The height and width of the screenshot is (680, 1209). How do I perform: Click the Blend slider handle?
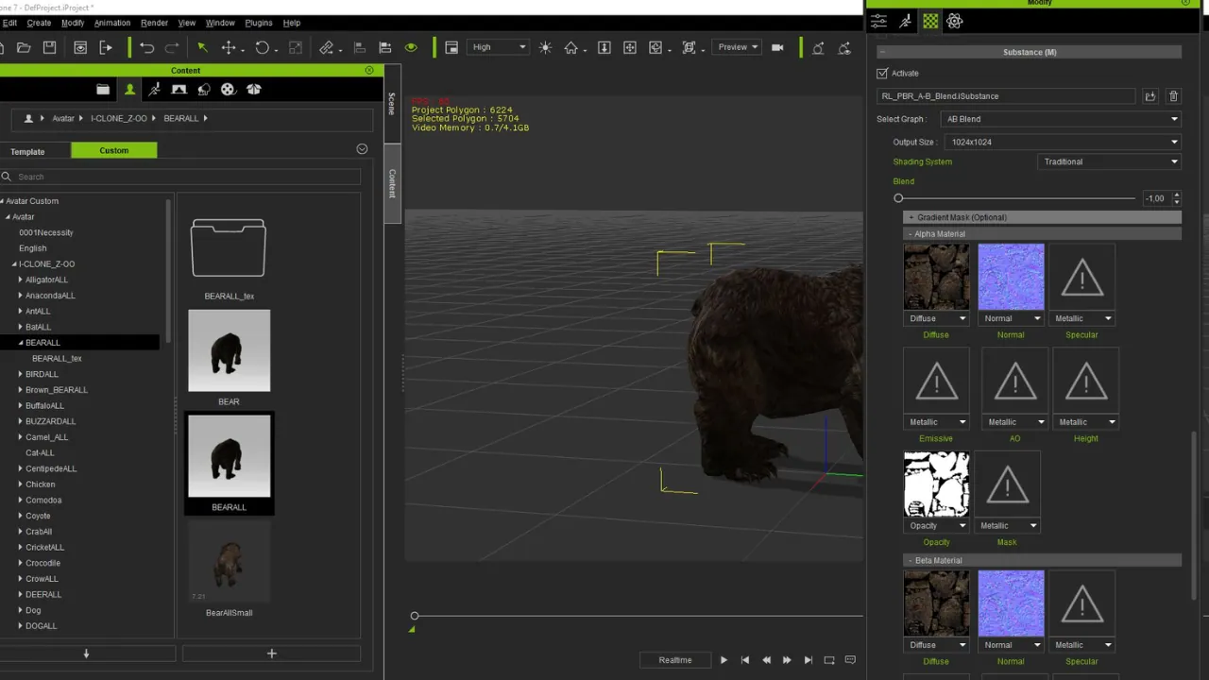point(898,198)
